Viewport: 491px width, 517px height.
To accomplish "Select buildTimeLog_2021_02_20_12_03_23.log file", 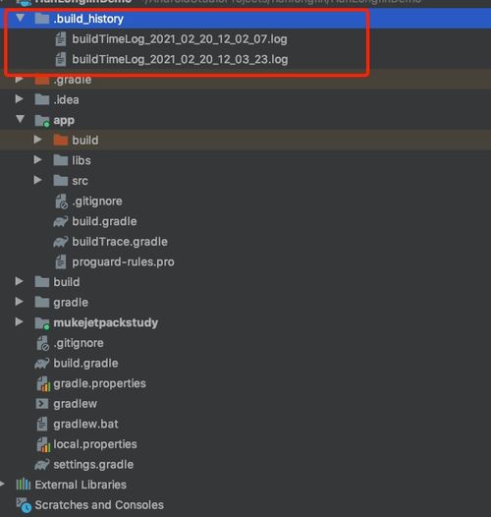I will pos(180,59).
